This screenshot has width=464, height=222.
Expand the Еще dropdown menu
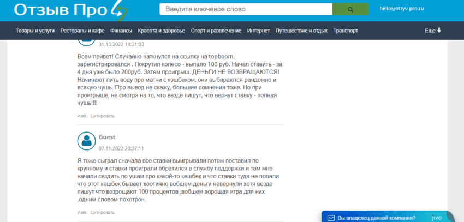tap(433, 31)
